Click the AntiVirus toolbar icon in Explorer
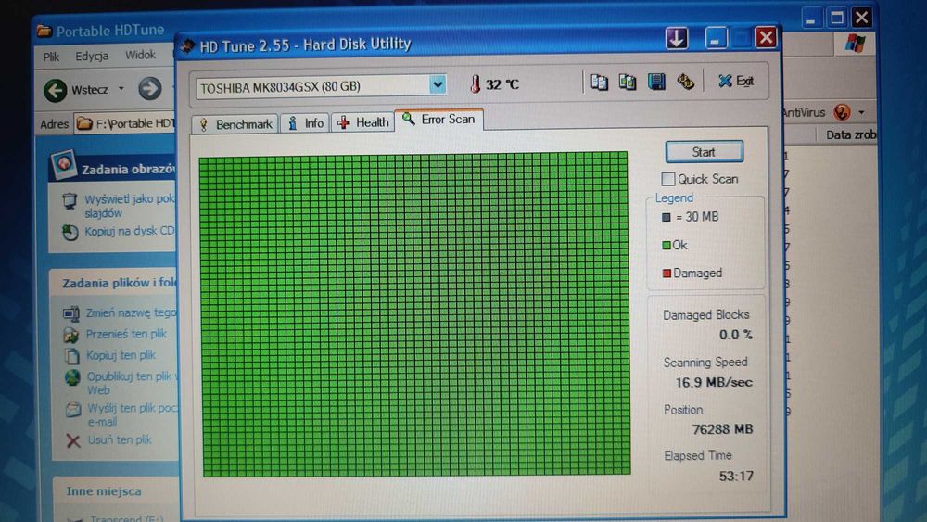The width and height of the screenshot is (927, 522). [842, 112]
